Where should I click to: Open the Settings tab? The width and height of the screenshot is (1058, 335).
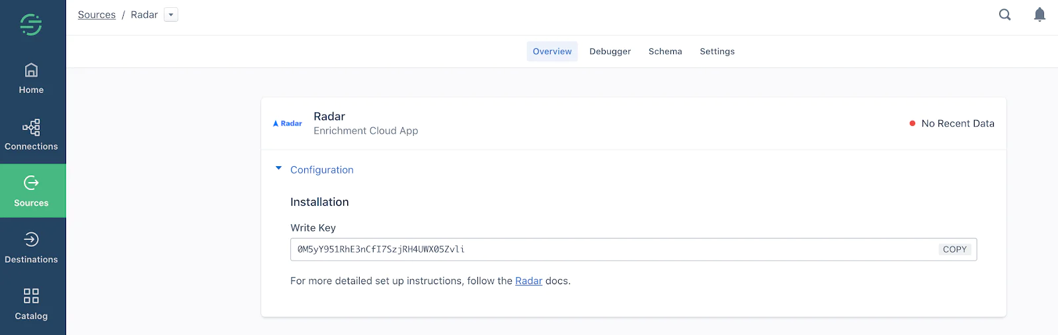coord(717,51)
